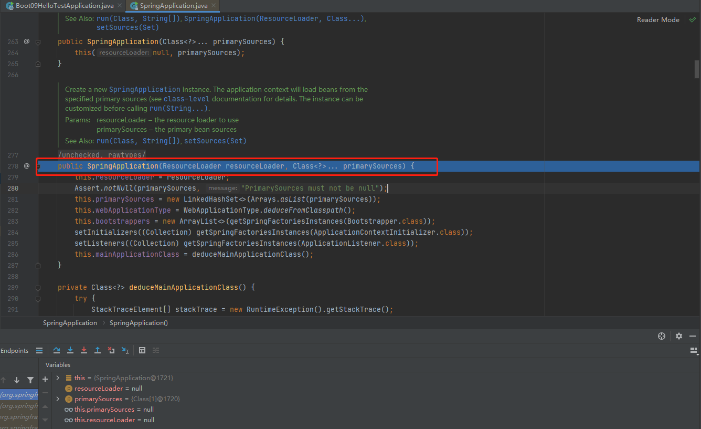Screen dimensions: 701x429
Task: Click the crosshair target icon in debug header
Action: 662,336
